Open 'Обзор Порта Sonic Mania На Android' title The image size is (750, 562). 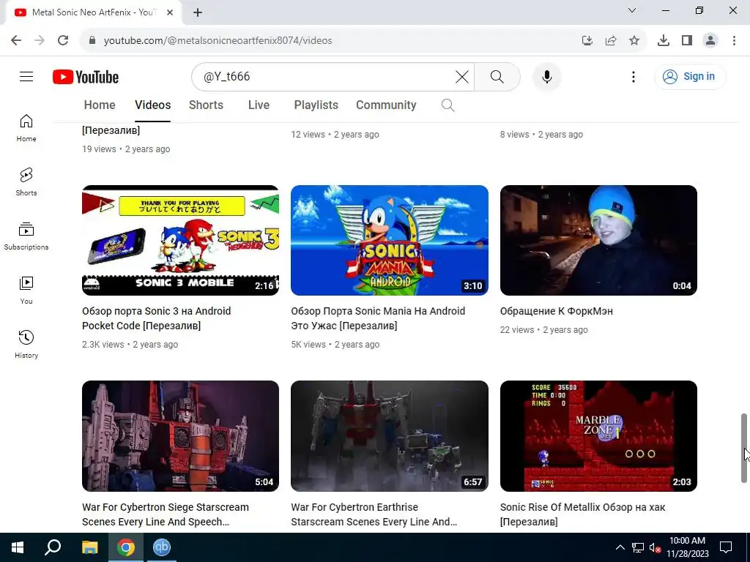click(x=378, y=318)
